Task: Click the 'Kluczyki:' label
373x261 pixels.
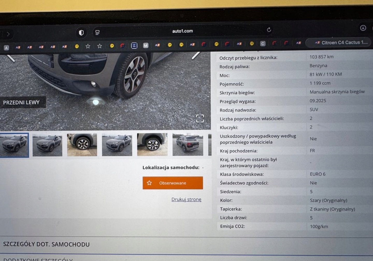Action: (229, 128)
